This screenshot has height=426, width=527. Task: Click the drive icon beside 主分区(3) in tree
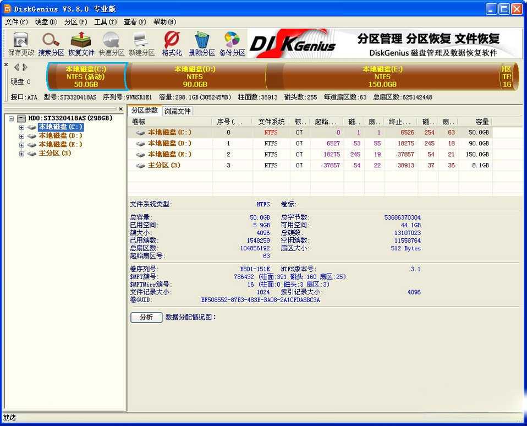pyautogui.click(x=31, y=154)
